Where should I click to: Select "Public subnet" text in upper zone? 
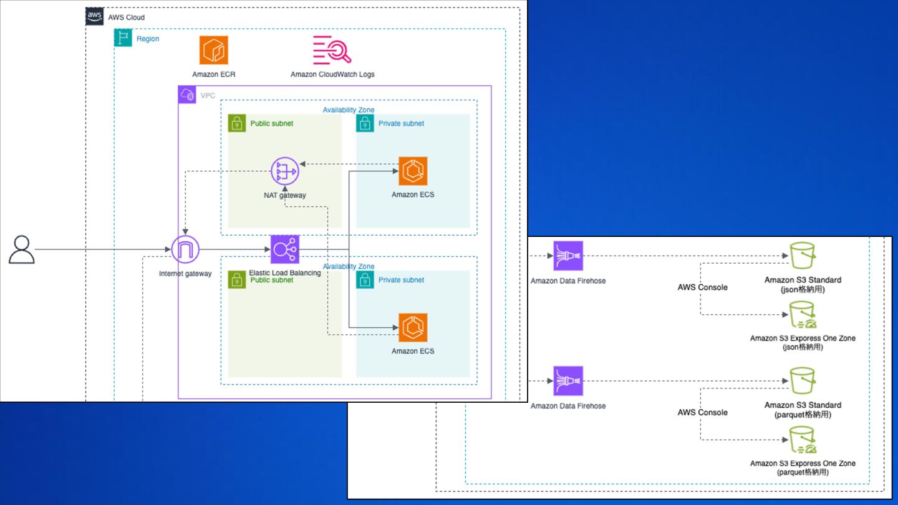[x=272, y=123]
